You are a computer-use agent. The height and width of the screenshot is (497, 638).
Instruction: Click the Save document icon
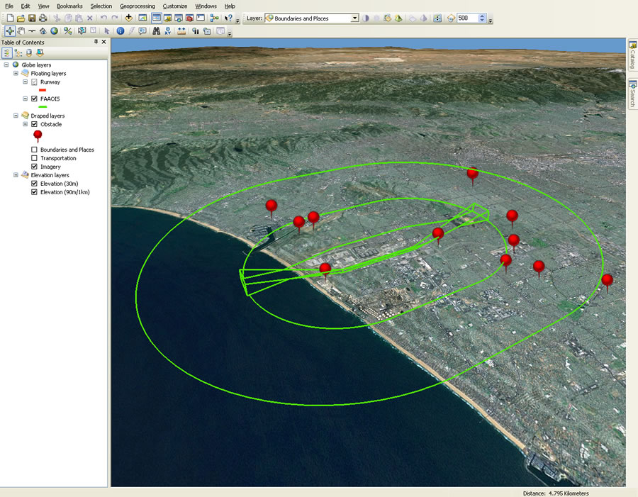click(x=32, y=18)
